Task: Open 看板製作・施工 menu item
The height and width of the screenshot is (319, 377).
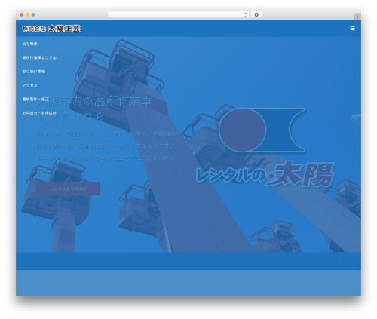Action: 35,99
